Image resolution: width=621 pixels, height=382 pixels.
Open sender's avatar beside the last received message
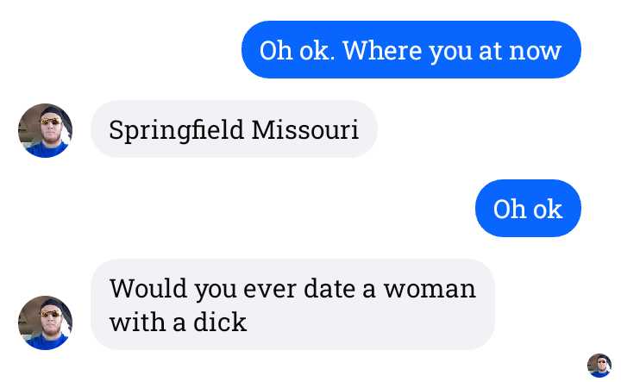[x=45, y=323]
